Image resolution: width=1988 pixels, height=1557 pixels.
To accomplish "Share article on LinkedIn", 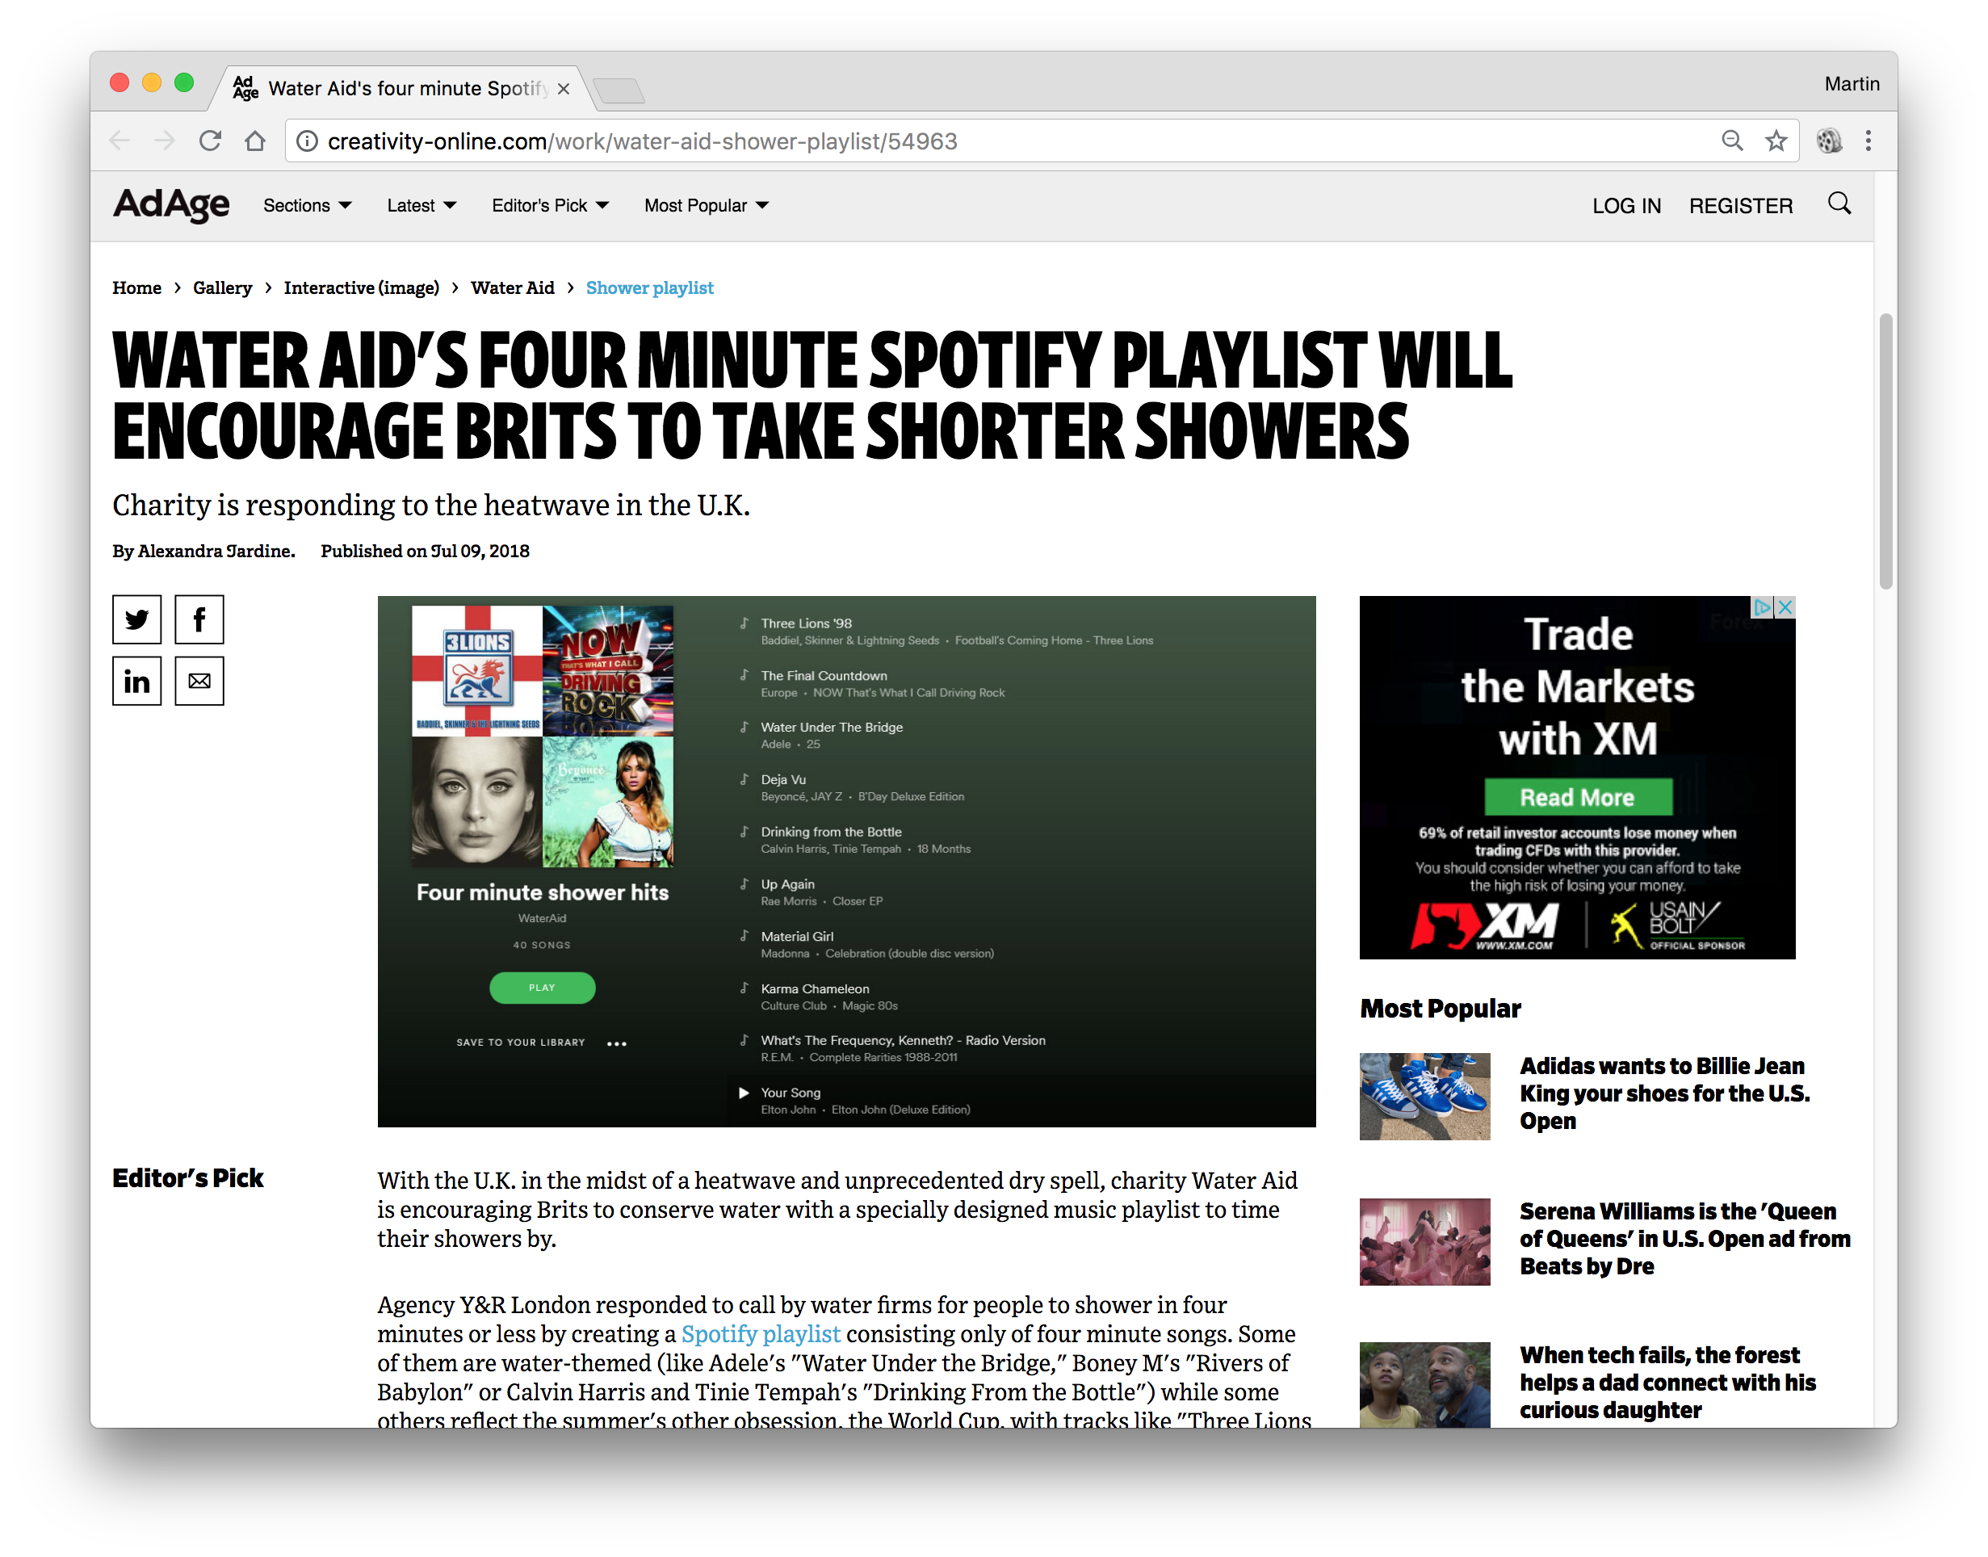I will (x=136, y=681).
